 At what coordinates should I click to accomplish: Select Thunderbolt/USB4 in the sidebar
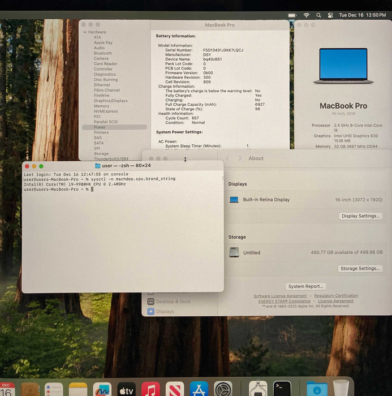(x=111, y=159)
